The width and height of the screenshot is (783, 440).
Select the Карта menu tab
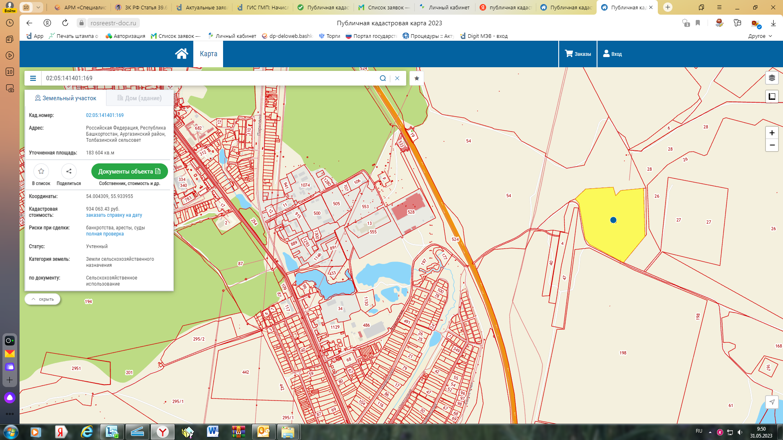coord(208,54)
